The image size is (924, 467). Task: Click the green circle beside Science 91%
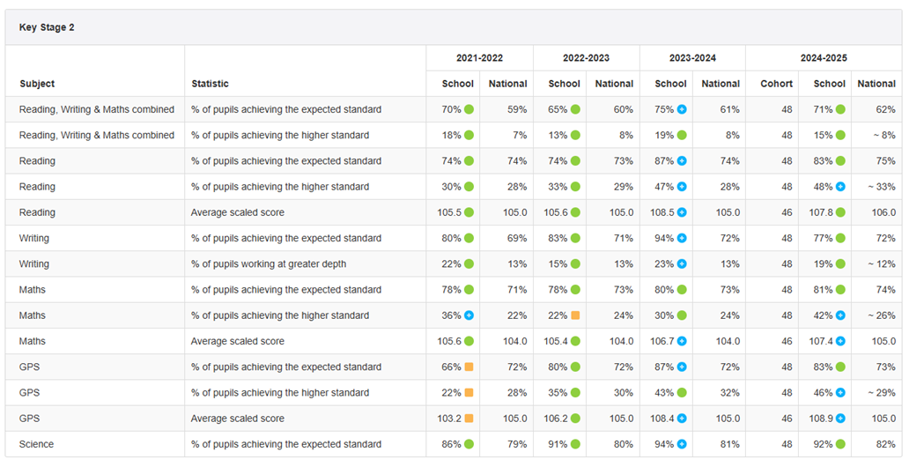point(575,444)
